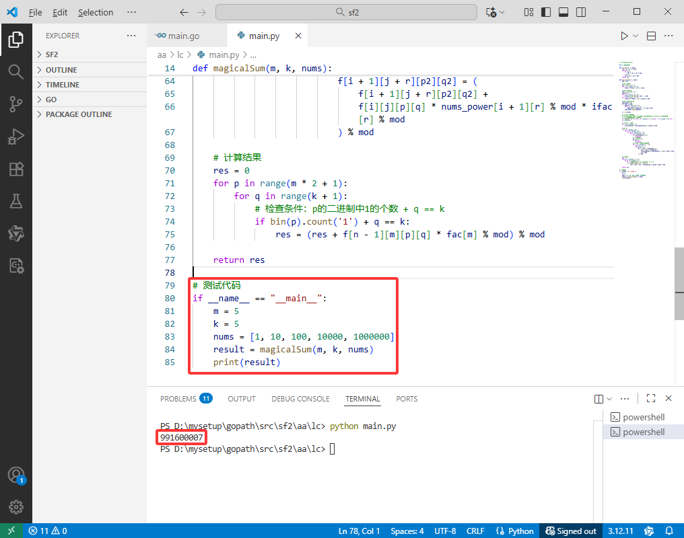Open the Accounts icon with badge

(x=16, y=475)
